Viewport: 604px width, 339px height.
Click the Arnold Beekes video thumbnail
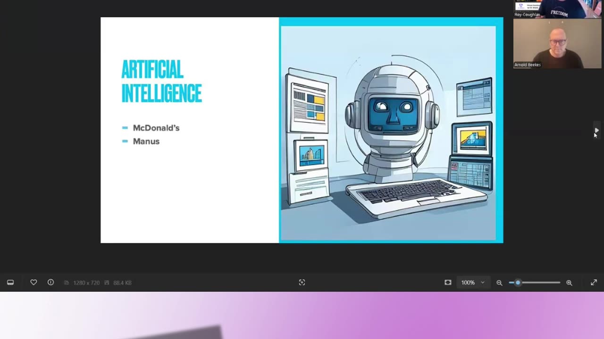click(x=557, y=44)
